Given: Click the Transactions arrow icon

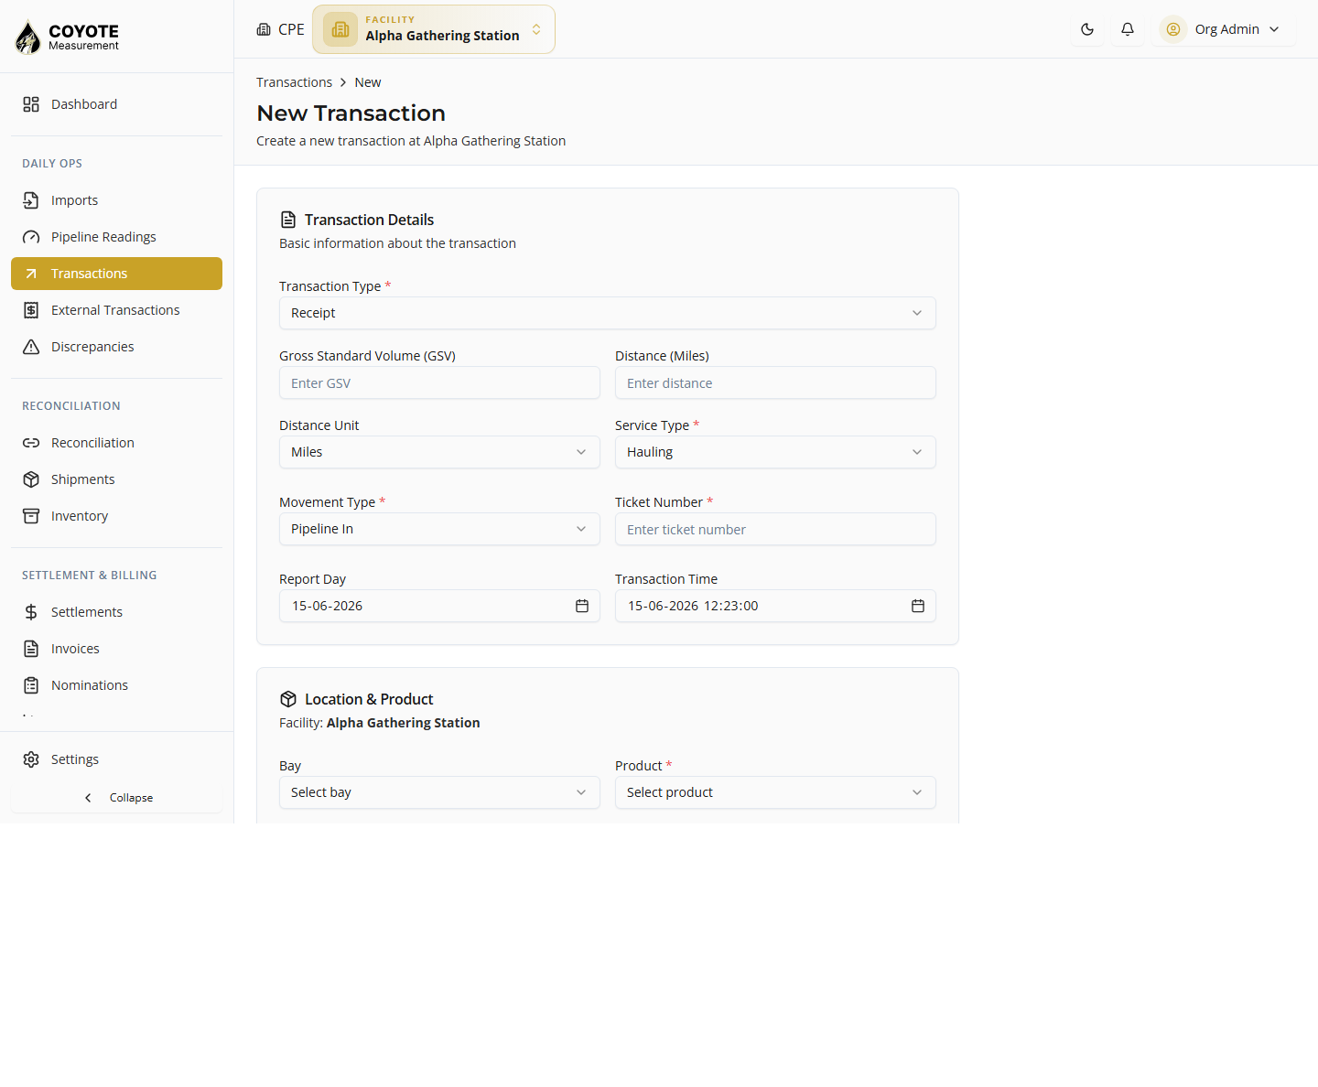Looking at the screenshot, I should click(x=31, y=274).
